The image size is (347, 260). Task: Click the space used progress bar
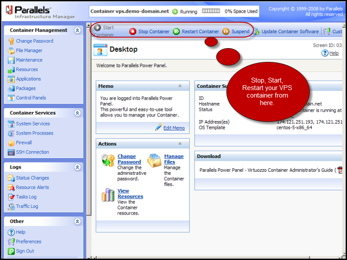[x=211, y=11]
